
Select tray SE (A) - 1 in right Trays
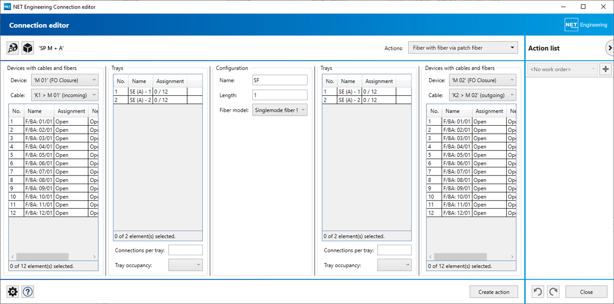(x=366, y=92)
